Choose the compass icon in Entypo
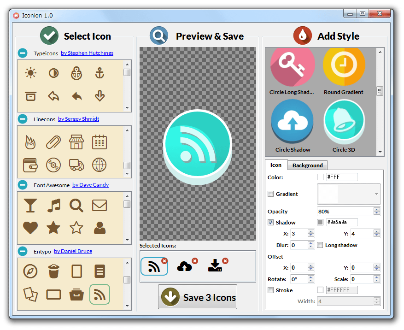The image size is (404, 330). [x=30, y=271]
